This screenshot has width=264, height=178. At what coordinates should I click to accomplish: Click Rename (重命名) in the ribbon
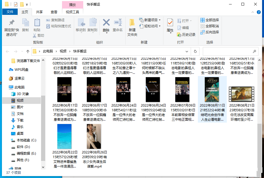pyautogui.click(x=118, y=25)
